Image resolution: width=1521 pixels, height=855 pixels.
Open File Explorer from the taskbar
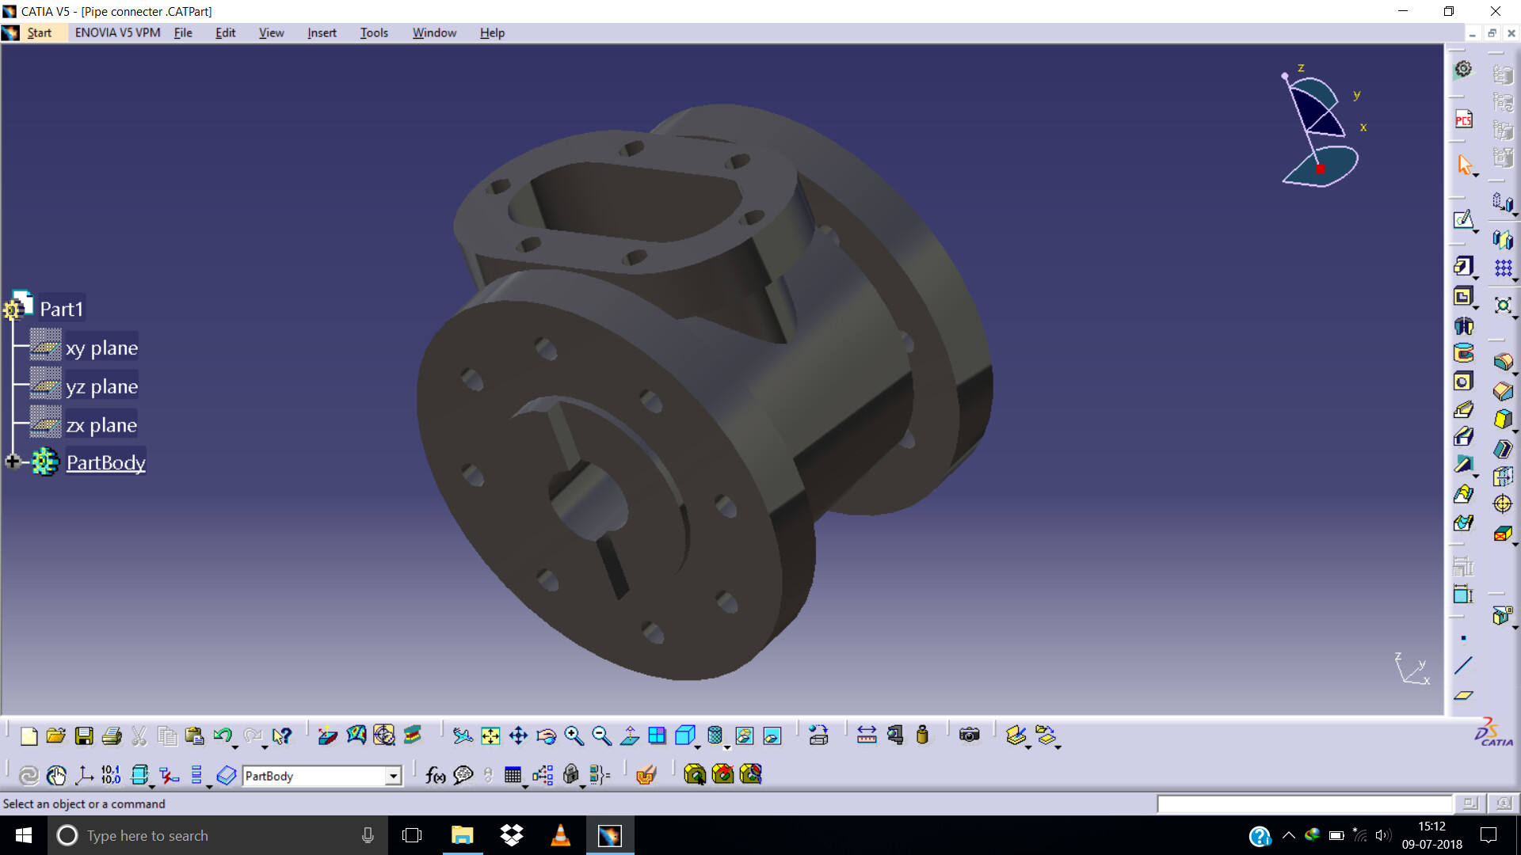click(462, 835)
